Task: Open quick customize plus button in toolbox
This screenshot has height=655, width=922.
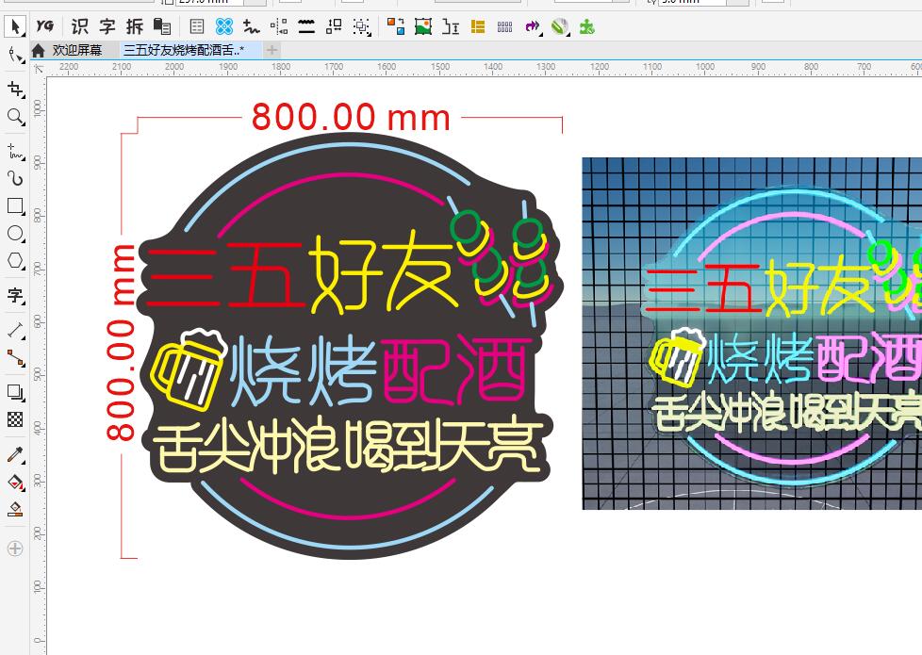Action: [x=15, y=548]
